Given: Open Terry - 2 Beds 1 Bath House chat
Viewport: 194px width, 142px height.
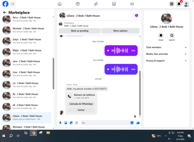Looking at the screenshot, I should click(26, 19).
